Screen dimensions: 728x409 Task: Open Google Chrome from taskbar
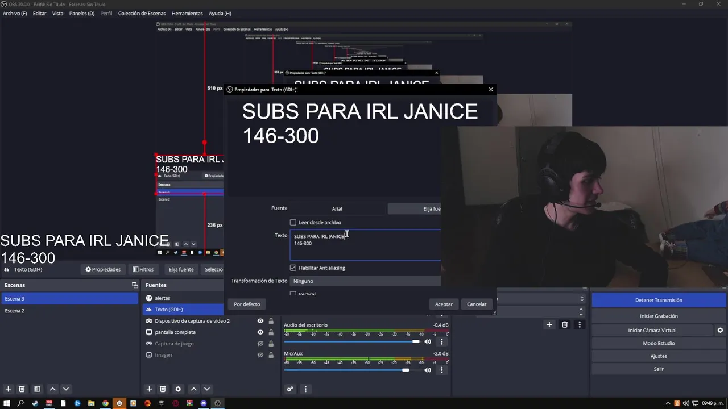[x=105, y=403]
